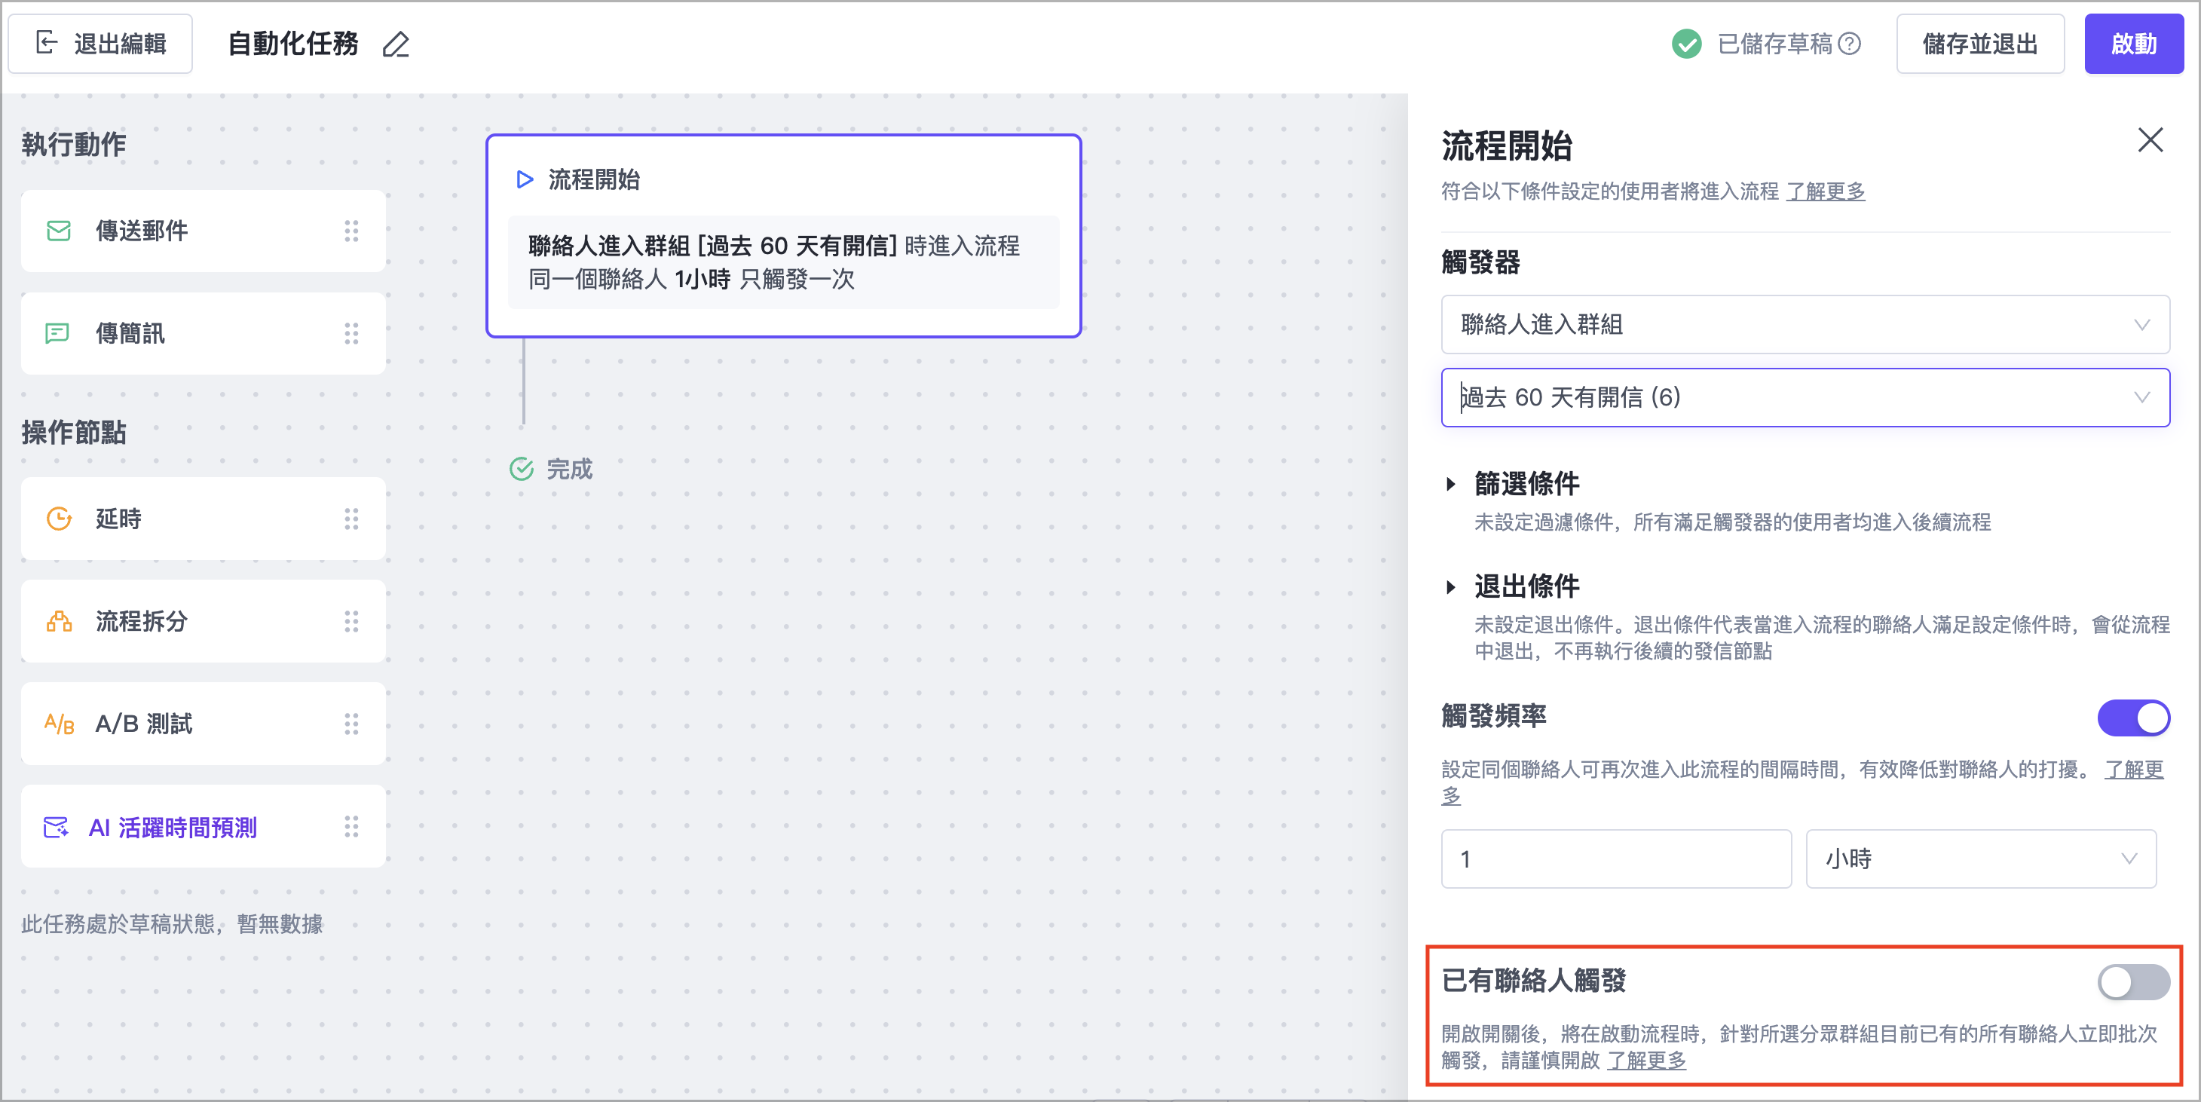
Task: Expand the 退出條件 section
Action: point(1451,587)
